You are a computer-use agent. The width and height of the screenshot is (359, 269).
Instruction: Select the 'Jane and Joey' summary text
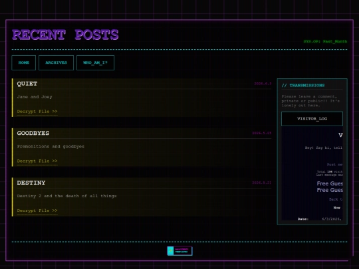click(x=35, y=97)
